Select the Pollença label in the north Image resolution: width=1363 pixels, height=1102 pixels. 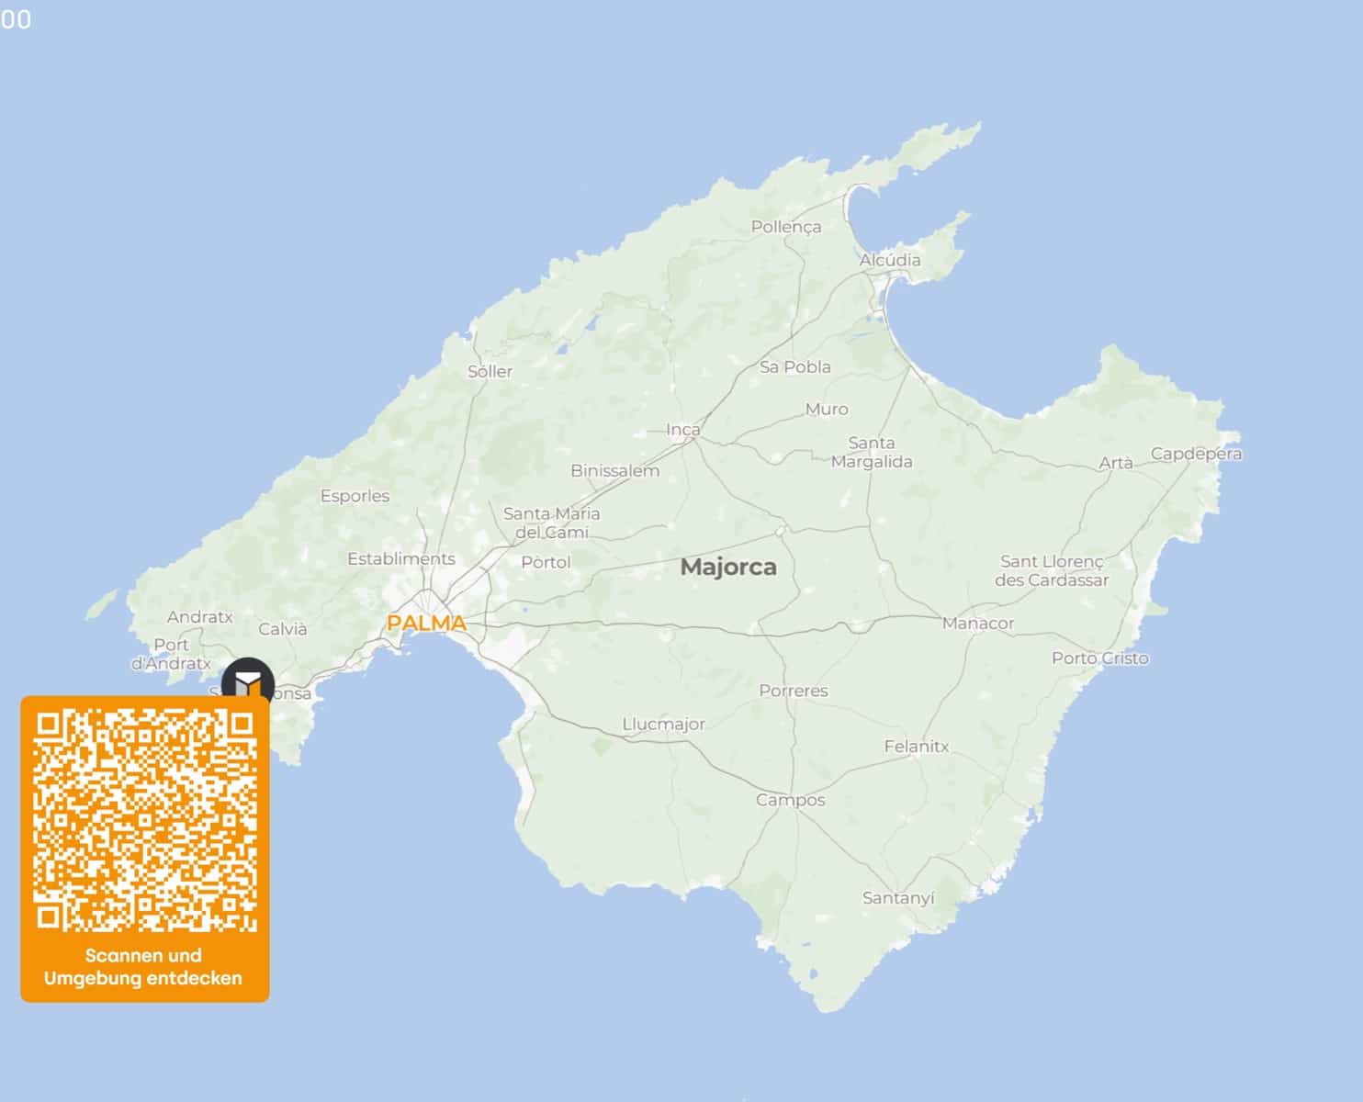(x=780, y=228)
